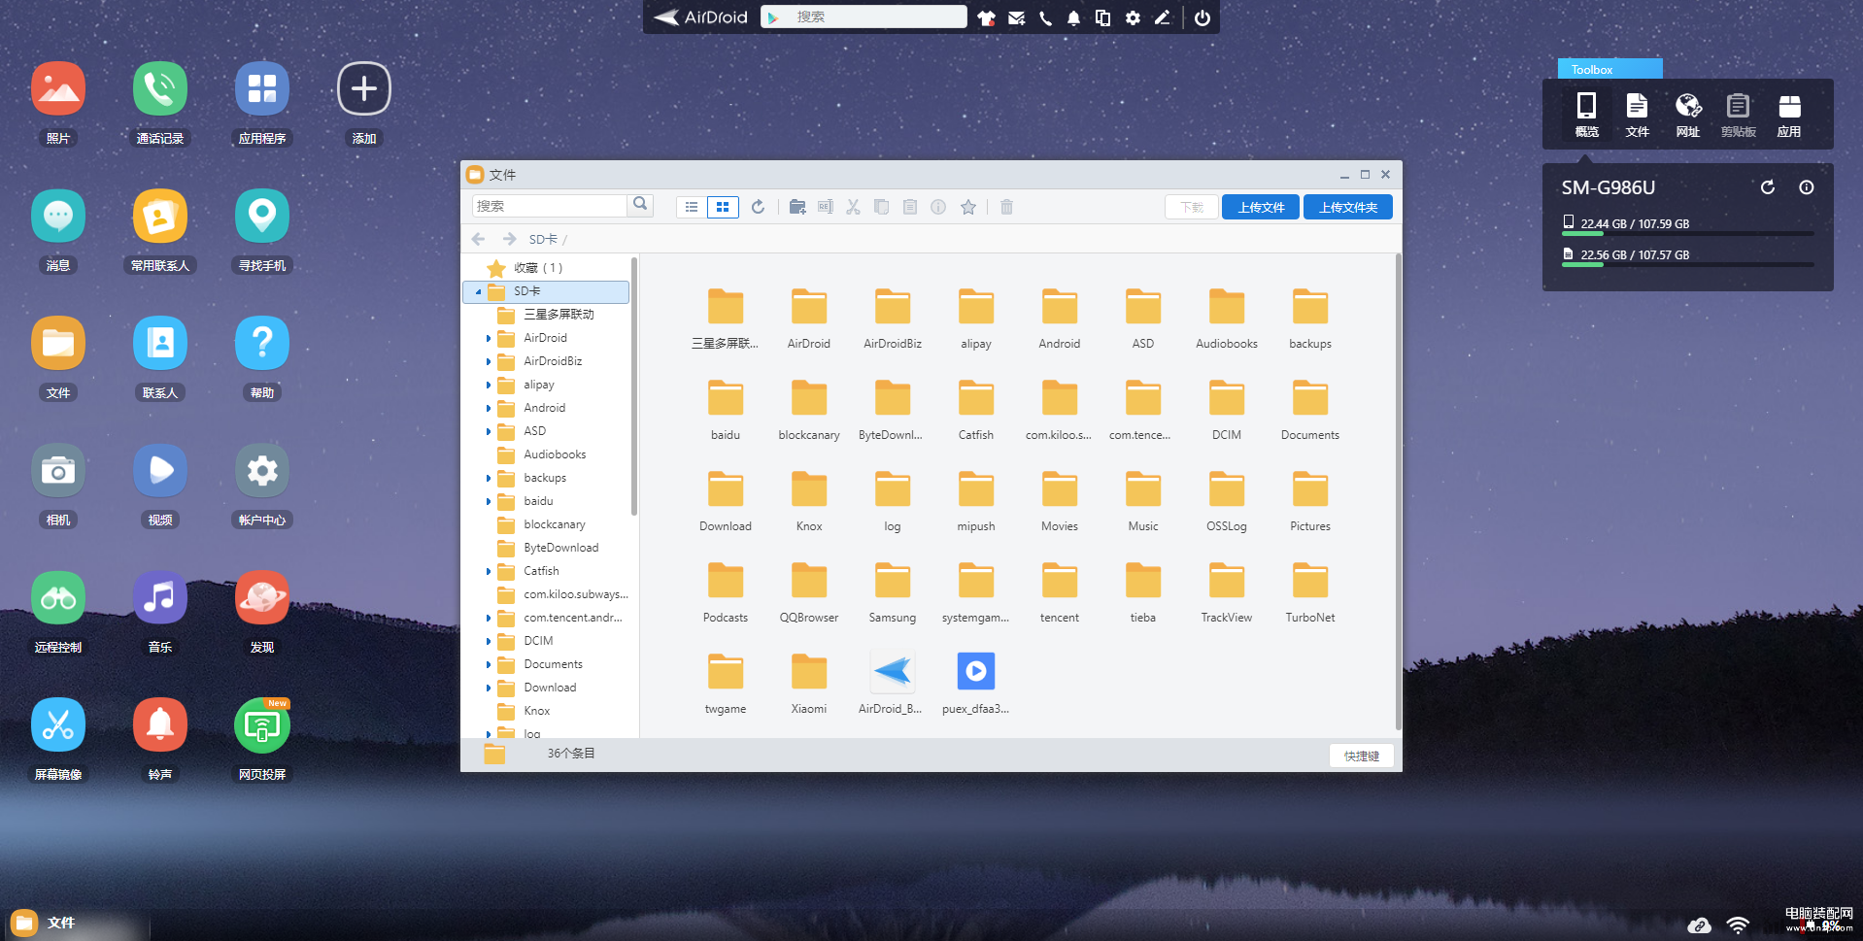
Task: Click the theme shirt icon in top bar
Action: tap(986, 17)
